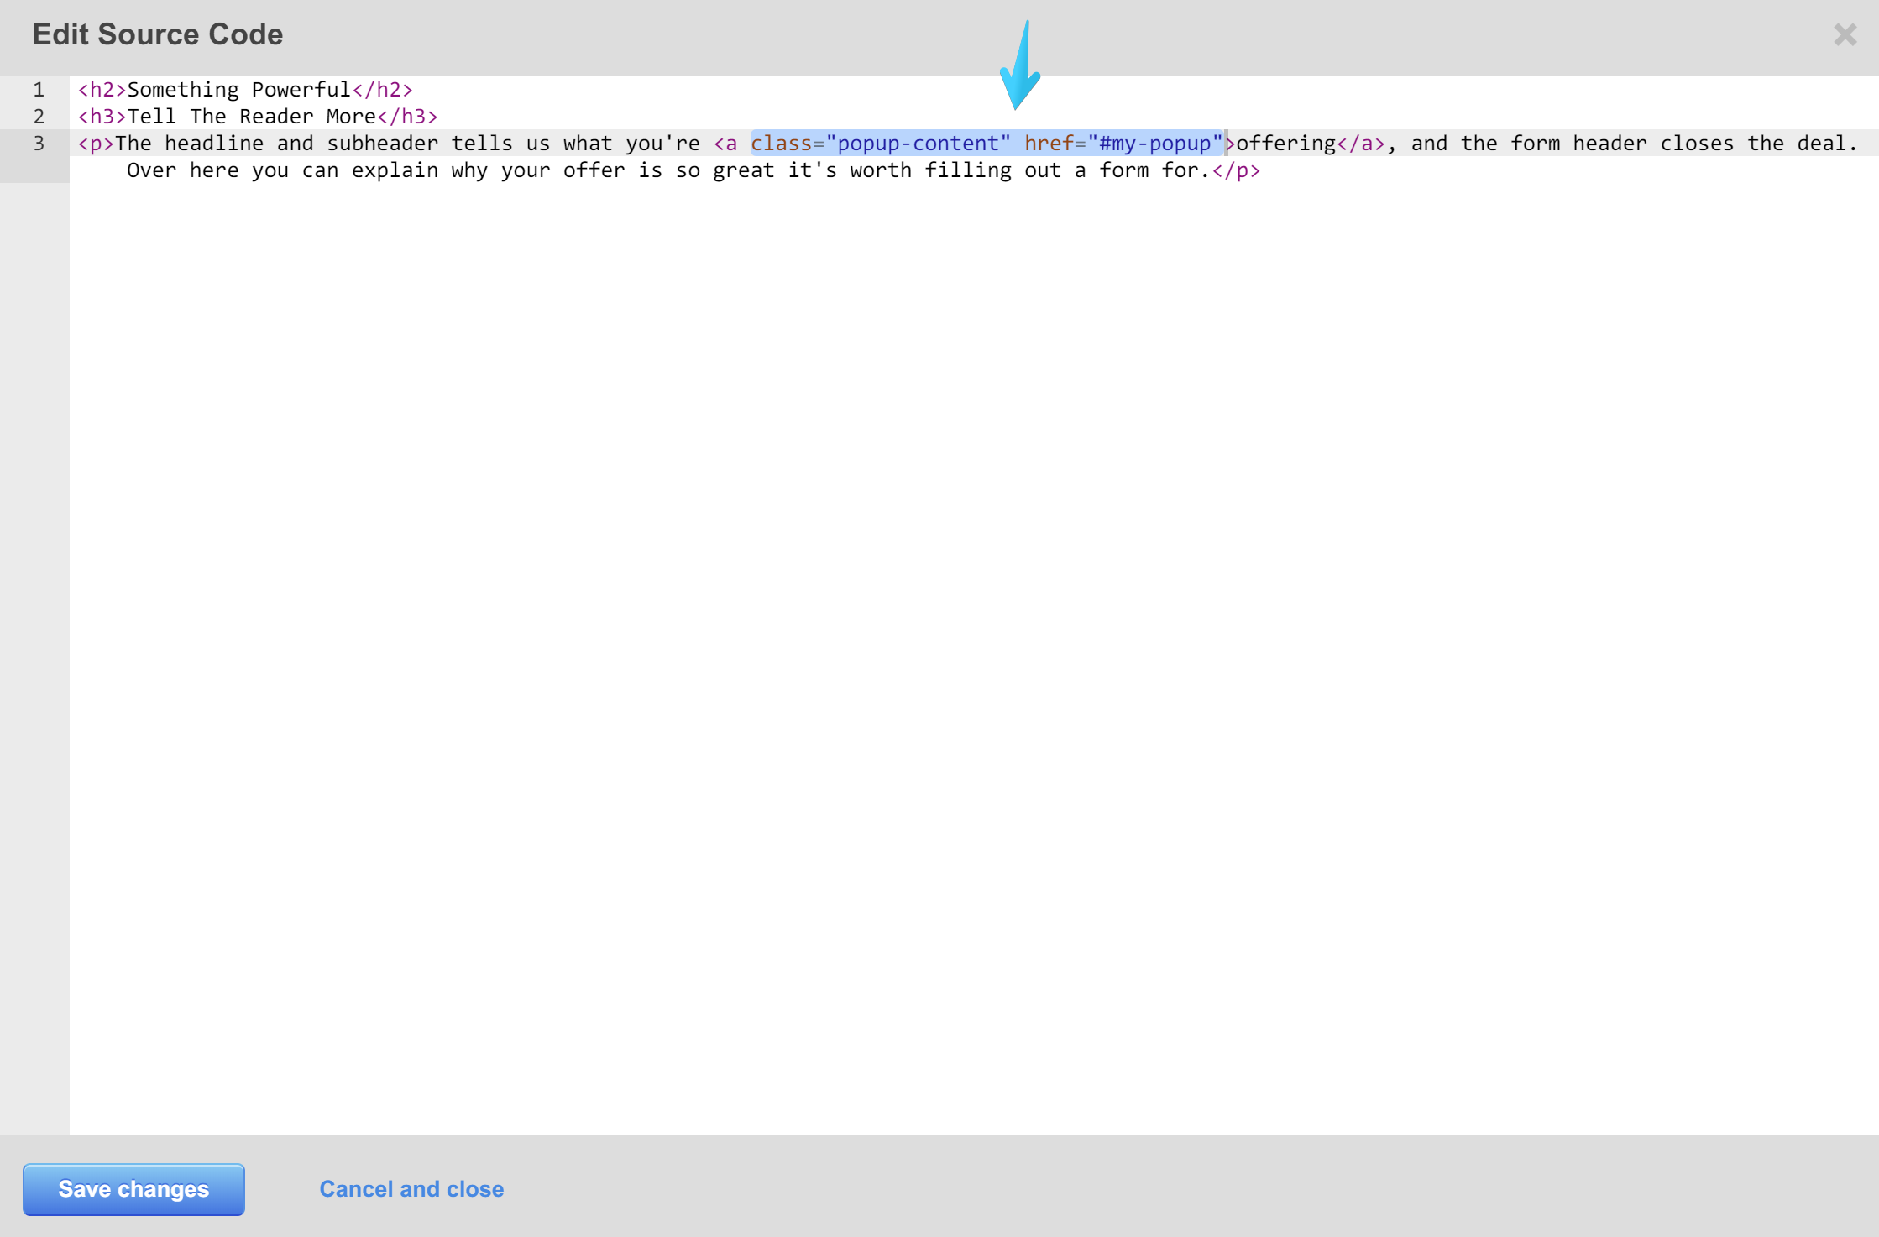Click Save changes button

[x=133, y=1188]
